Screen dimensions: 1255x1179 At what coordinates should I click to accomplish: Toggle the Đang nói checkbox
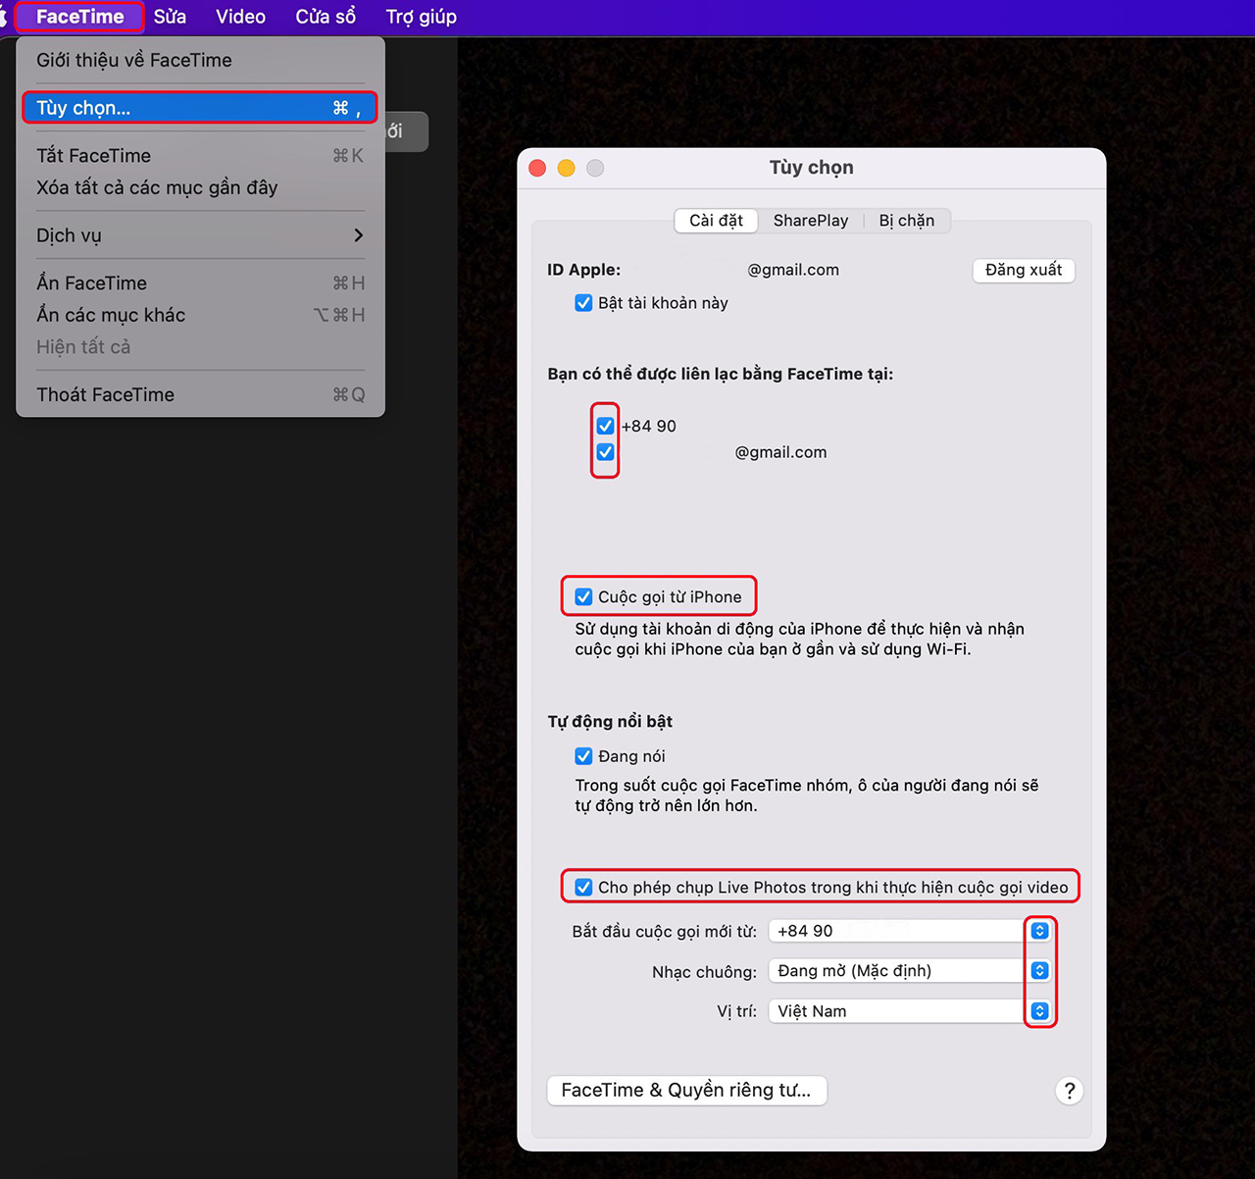pos(583,756)
